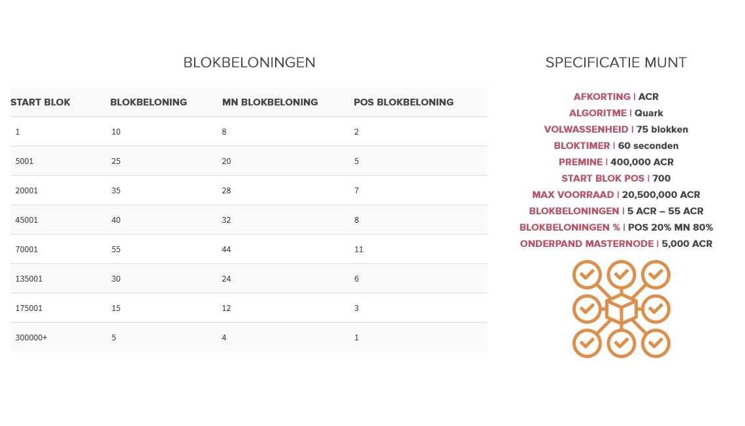The width and height of the screenshot is (745, 426).
Task: Click the bottom-right checkmark circle icon
Action: [655, 343]
